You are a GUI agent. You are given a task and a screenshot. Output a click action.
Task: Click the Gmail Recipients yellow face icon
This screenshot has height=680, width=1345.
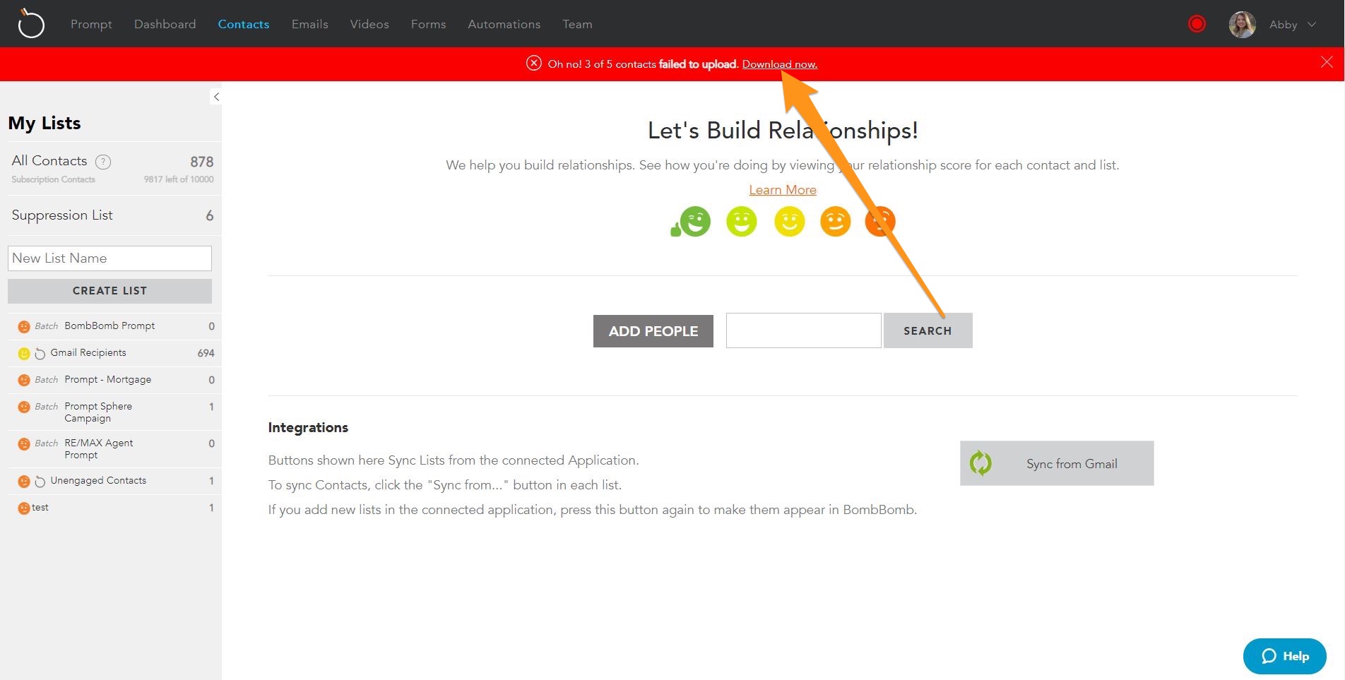tap(24, 353)
